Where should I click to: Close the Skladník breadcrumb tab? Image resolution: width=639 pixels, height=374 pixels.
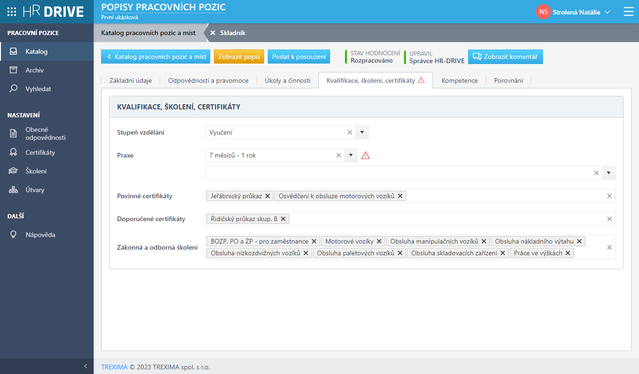(x=213, y=33)
